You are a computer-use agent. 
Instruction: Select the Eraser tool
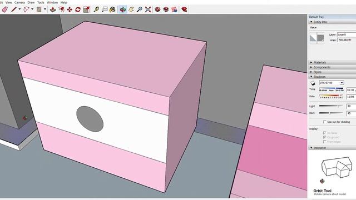pos(4,9)
